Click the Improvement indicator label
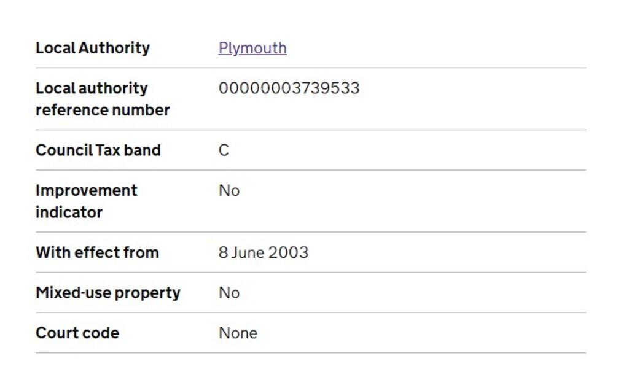The image size is (629, 369). coord(86,201)
